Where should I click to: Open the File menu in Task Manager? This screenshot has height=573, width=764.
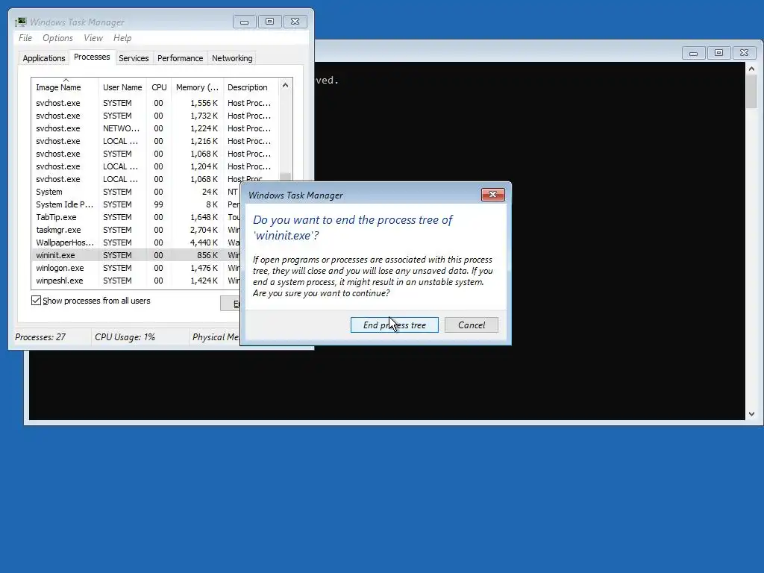[x=25, y=38]
